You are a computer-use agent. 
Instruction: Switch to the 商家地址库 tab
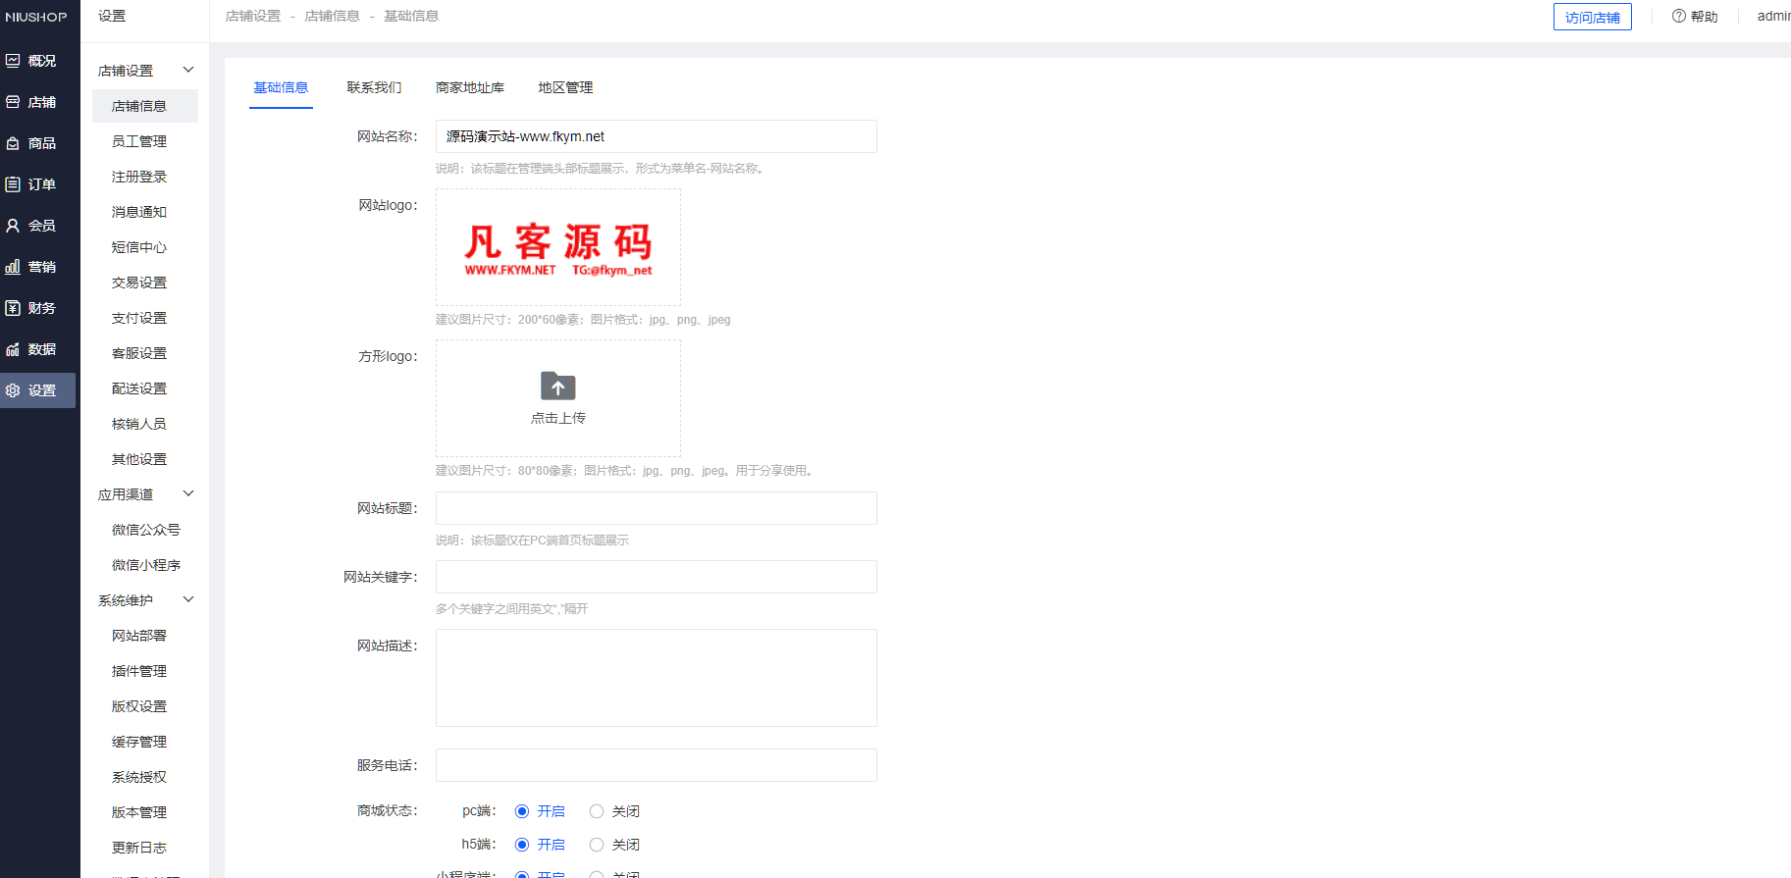(x=470, y=87)
